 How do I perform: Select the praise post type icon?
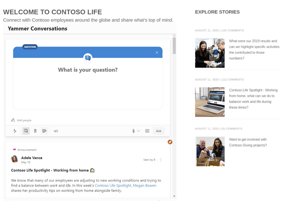pyautogui.click(x=35, y=131)
